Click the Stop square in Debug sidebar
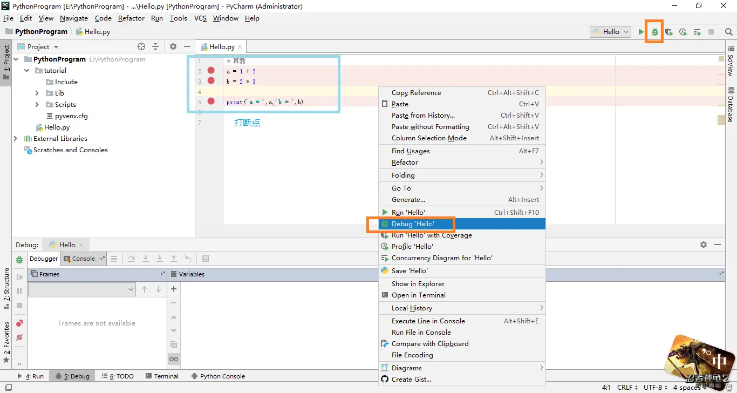The height and width of the screenshot is (393, 737). point(19,305)
